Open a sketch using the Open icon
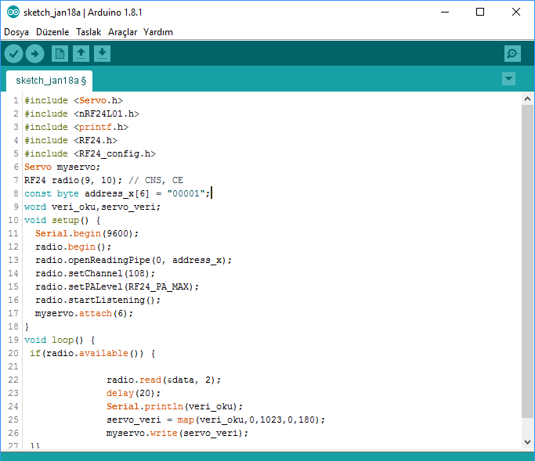 coord(81,53)
